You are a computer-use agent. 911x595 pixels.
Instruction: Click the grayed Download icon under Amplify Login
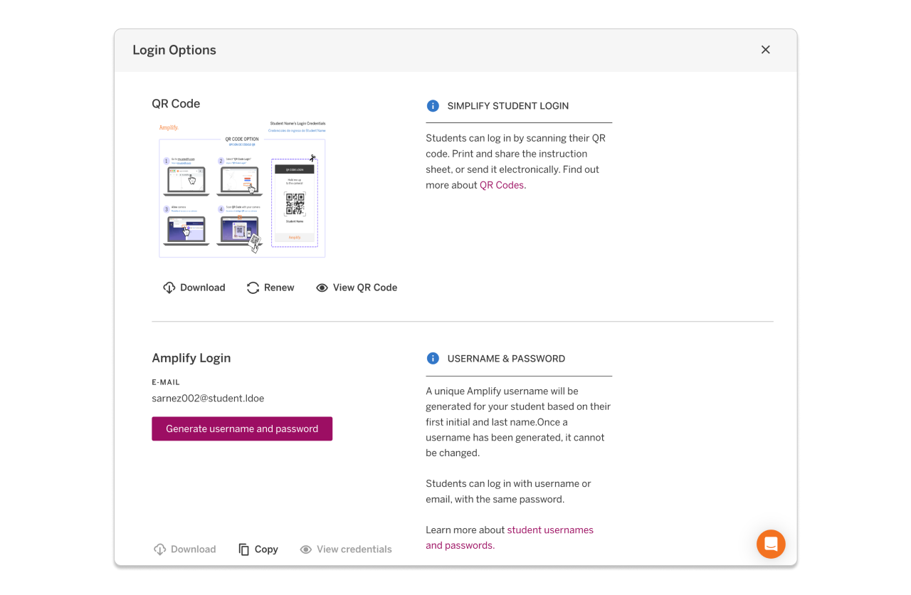point(160,549)
